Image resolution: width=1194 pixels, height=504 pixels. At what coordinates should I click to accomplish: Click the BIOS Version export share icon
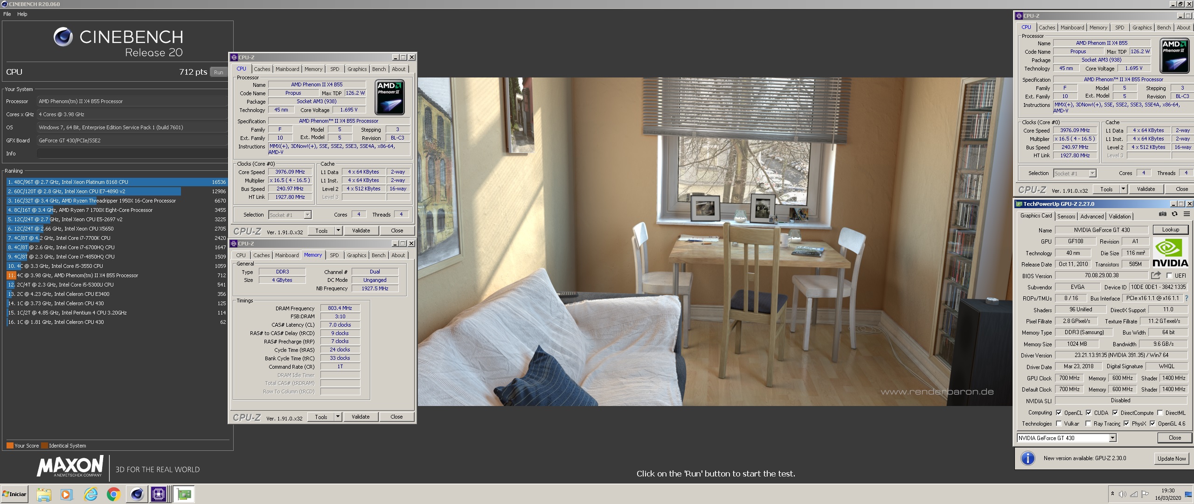coord(1156,275)
